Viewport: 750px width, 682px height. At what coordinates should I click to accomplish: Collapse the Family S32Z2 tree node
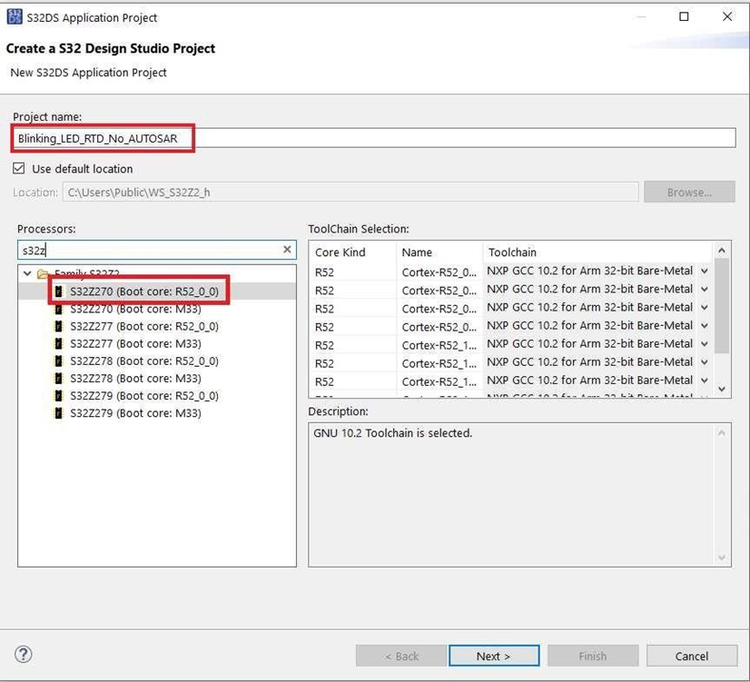(x=27, y=273)
